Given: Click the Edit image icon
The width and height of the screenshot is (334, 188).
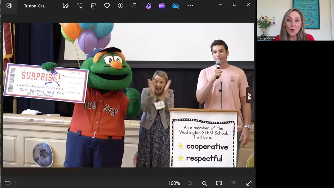Looking at the screenshot, I should pos(66,5).
